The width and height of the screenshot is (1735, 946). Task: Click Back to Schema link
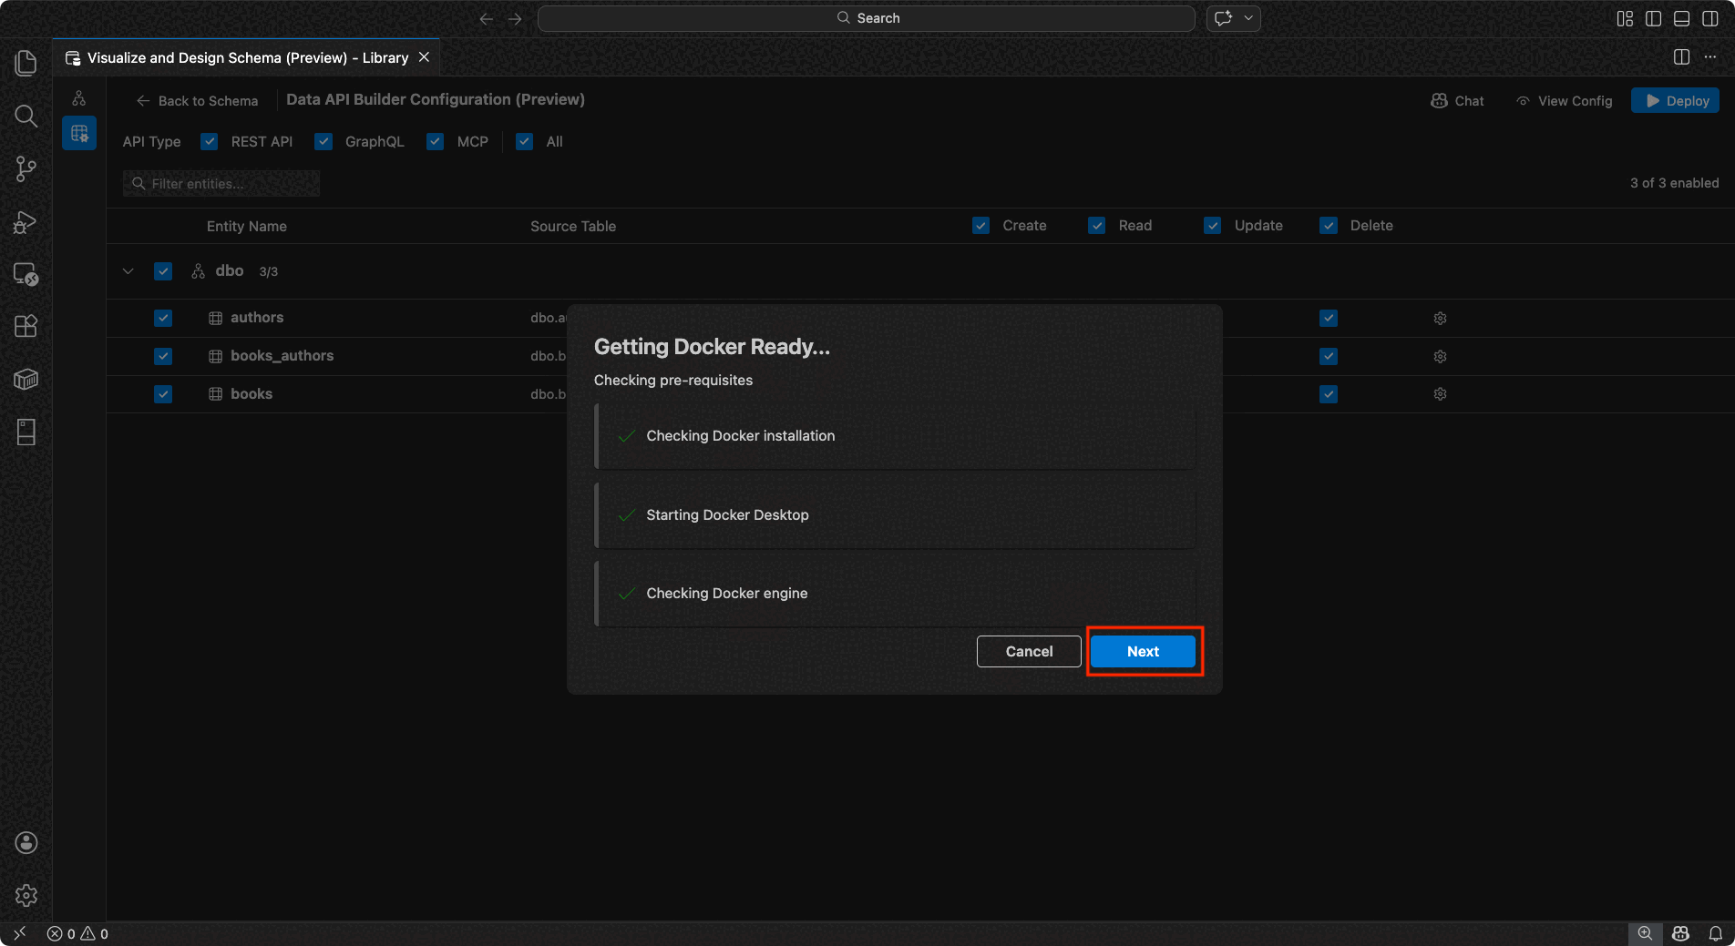pyautogui.click(x=197, y=101)
